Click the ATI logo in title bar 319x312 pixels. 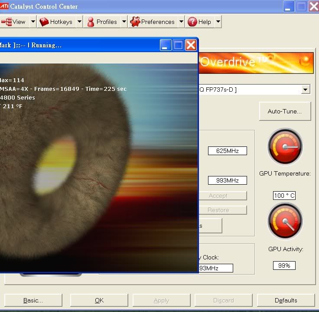pos(4,6)
